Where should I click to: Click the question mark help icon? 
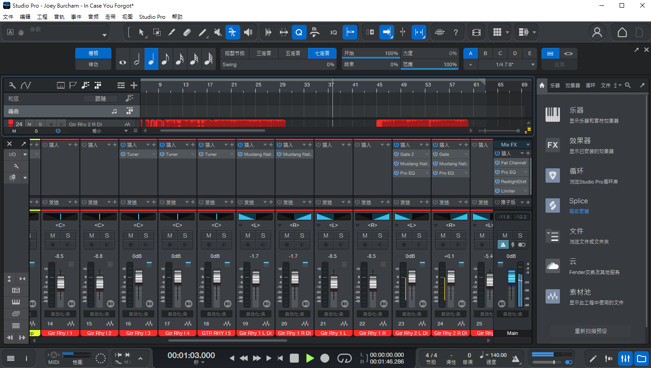coord(456,32)
